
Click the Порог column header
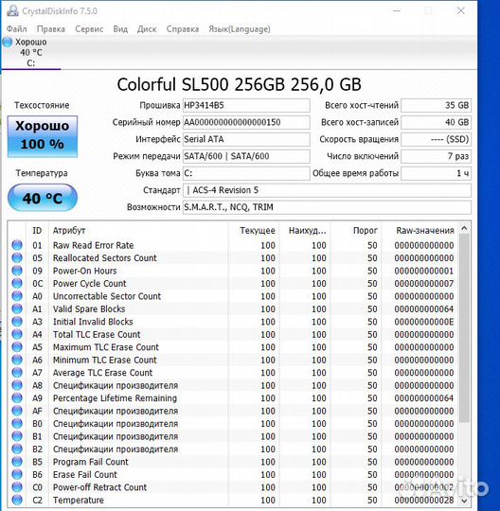point(356,230)
